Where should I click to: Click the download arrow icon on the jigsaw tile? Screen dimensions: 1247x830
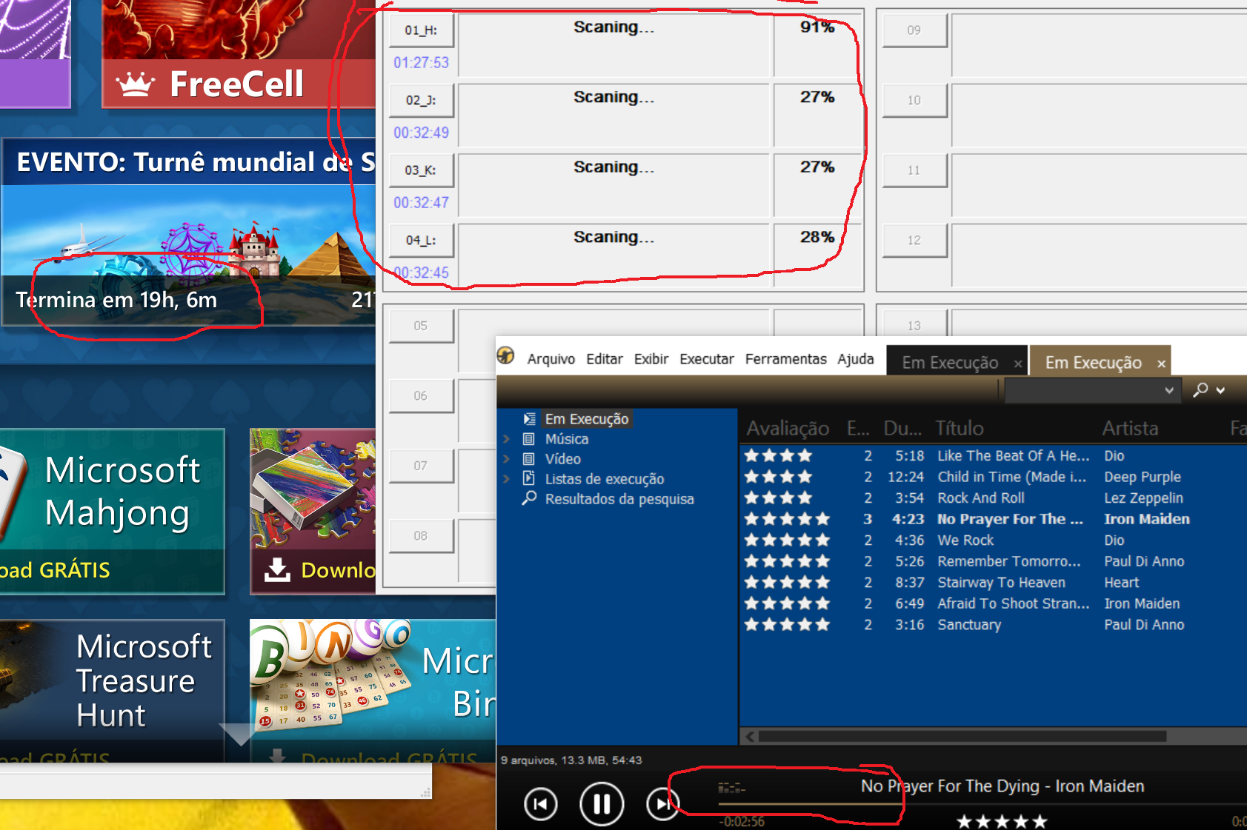point(277,569)
